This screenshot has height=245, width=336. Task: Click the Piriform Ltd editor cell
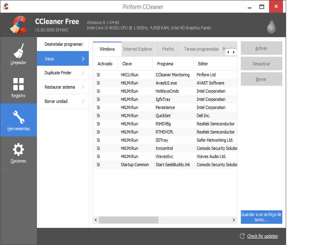click(206, 75)
